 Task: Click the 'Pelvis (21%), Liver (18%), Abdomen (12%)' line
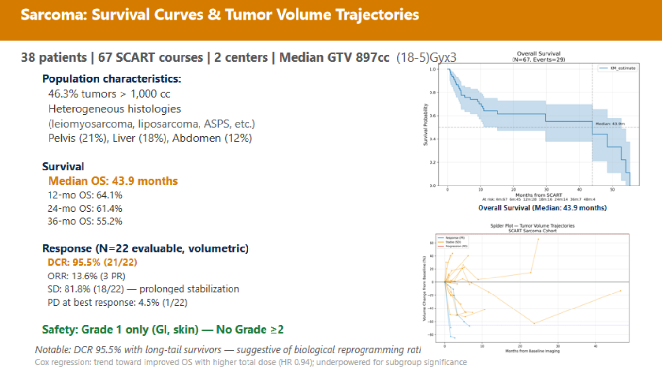[x=150, y=138]
